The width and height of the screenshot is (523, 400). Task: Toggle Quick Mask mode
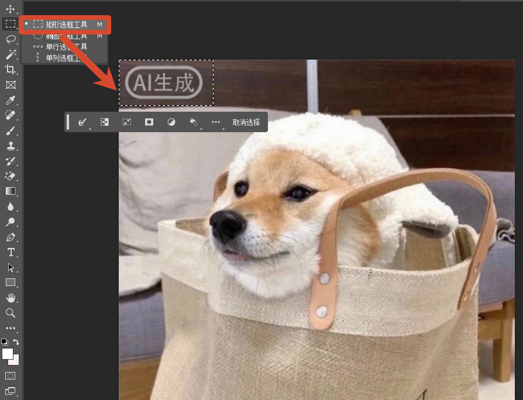click(x=11, y=375)
